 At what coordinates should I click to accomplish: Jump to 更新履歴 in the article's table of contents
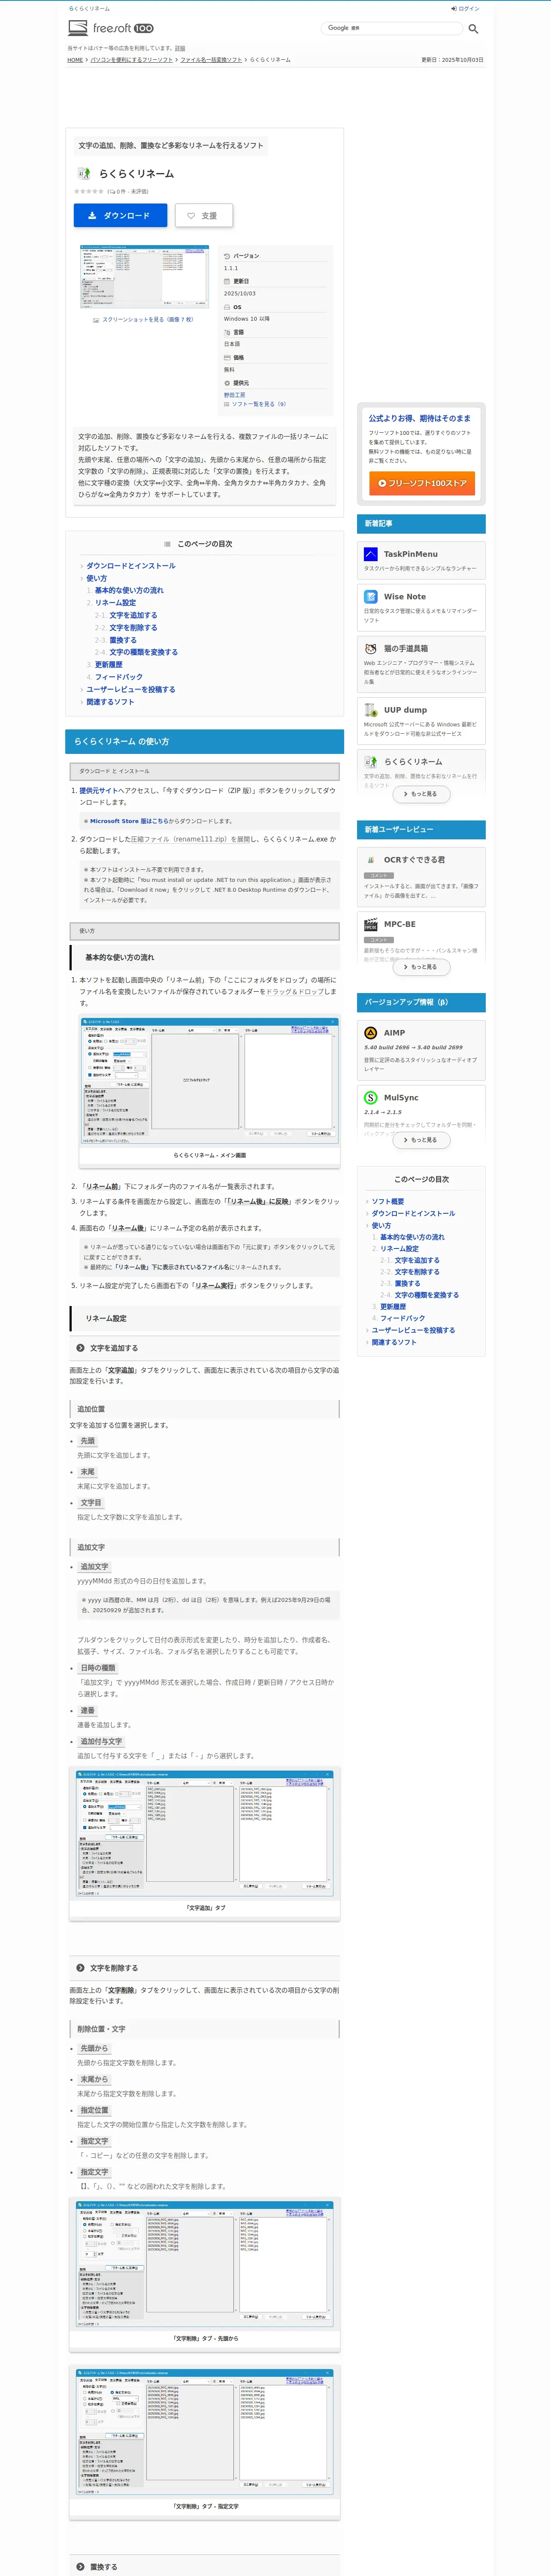[x=109, y=664]
